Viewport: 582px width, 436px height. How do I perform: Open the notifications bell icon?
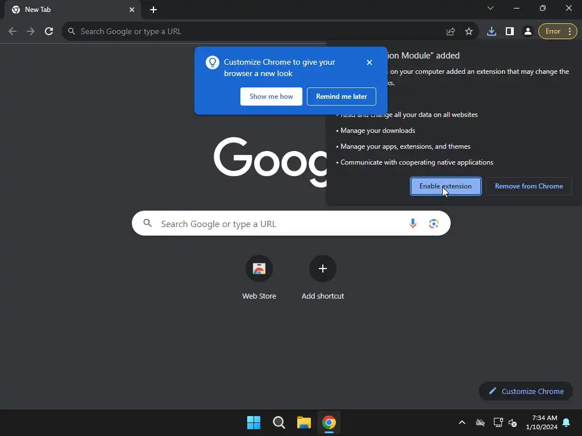[567, 422]
